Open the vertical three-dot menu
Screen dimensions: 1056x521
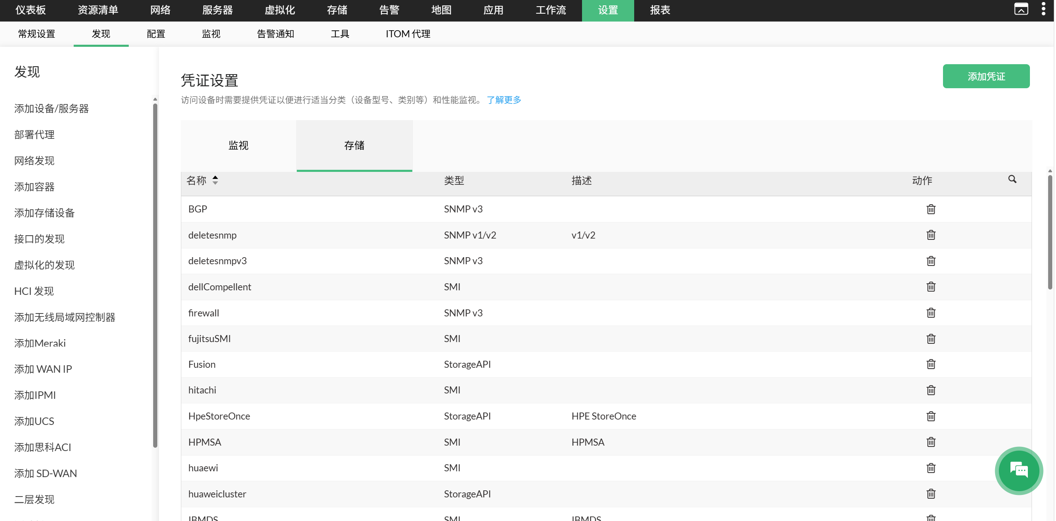(x=1043, y=9)
